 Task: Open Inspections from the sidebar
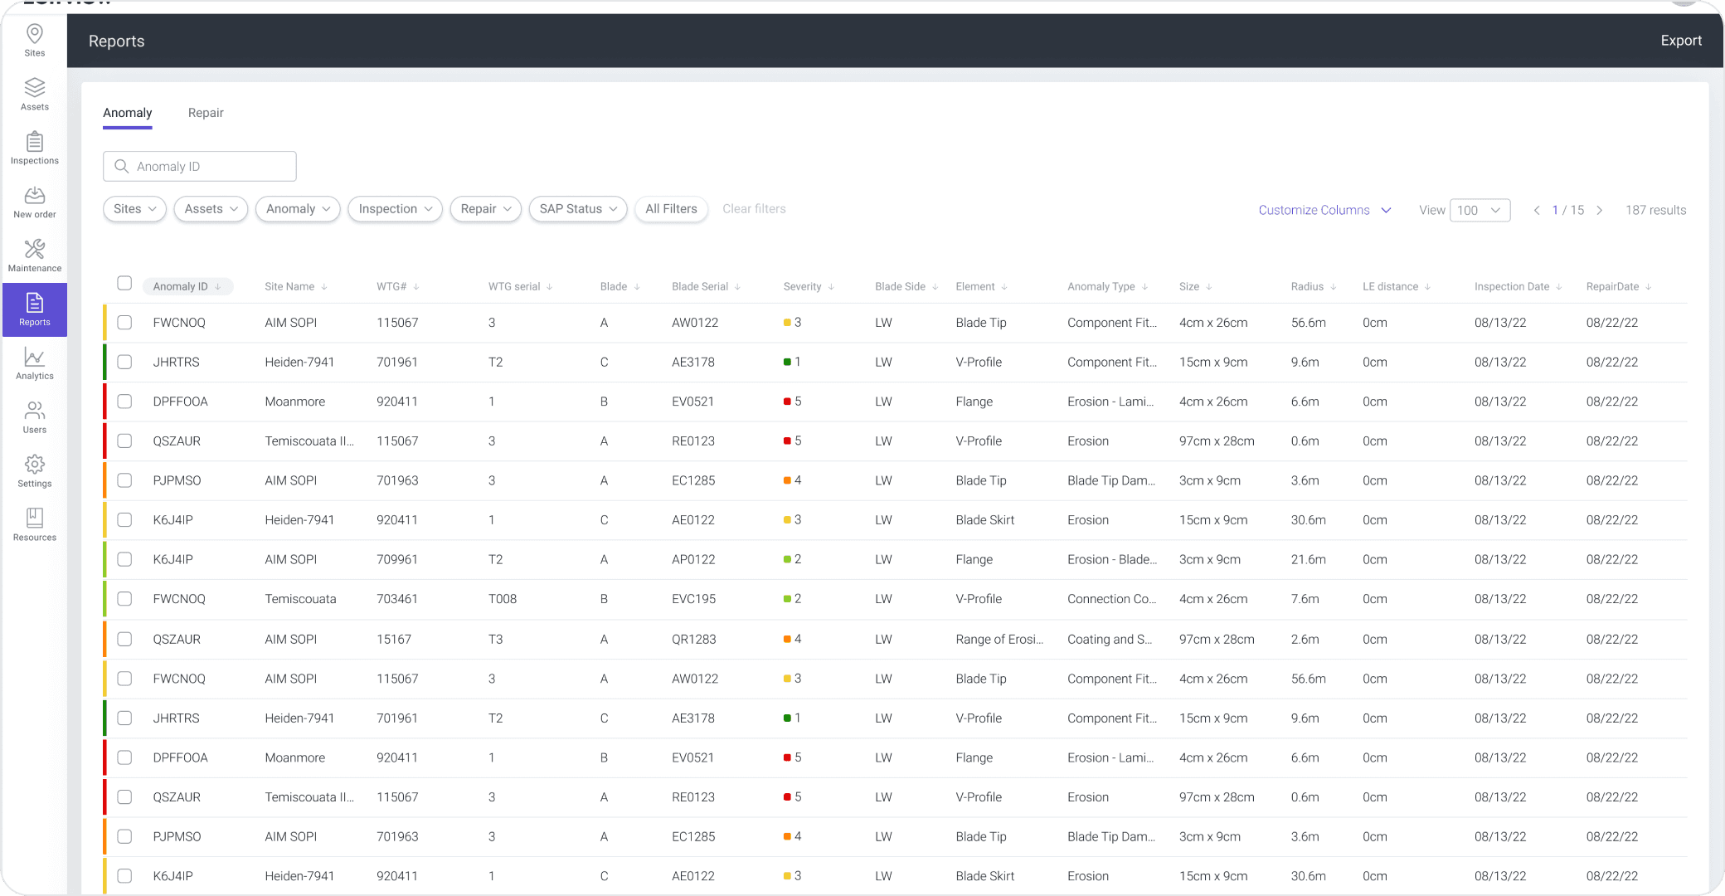tap(35, 149)
